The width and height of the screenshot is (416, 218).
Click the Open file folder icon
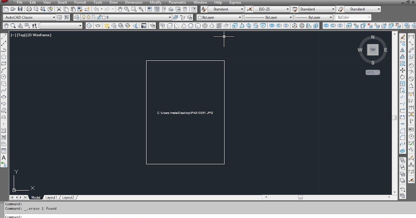(x=13, y=9)
